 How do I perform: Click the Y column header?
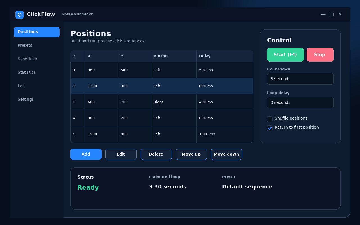click(x=134, y=56)
